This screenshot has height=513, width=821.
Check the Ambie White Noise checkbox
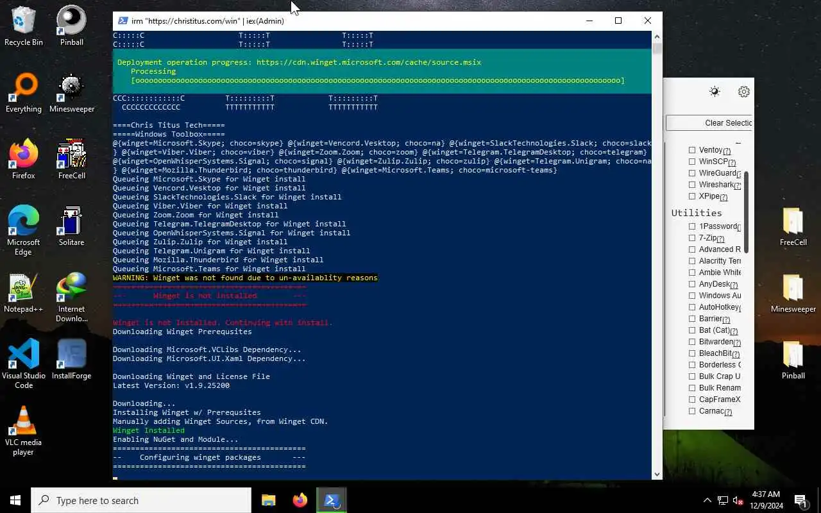(692, 273)
